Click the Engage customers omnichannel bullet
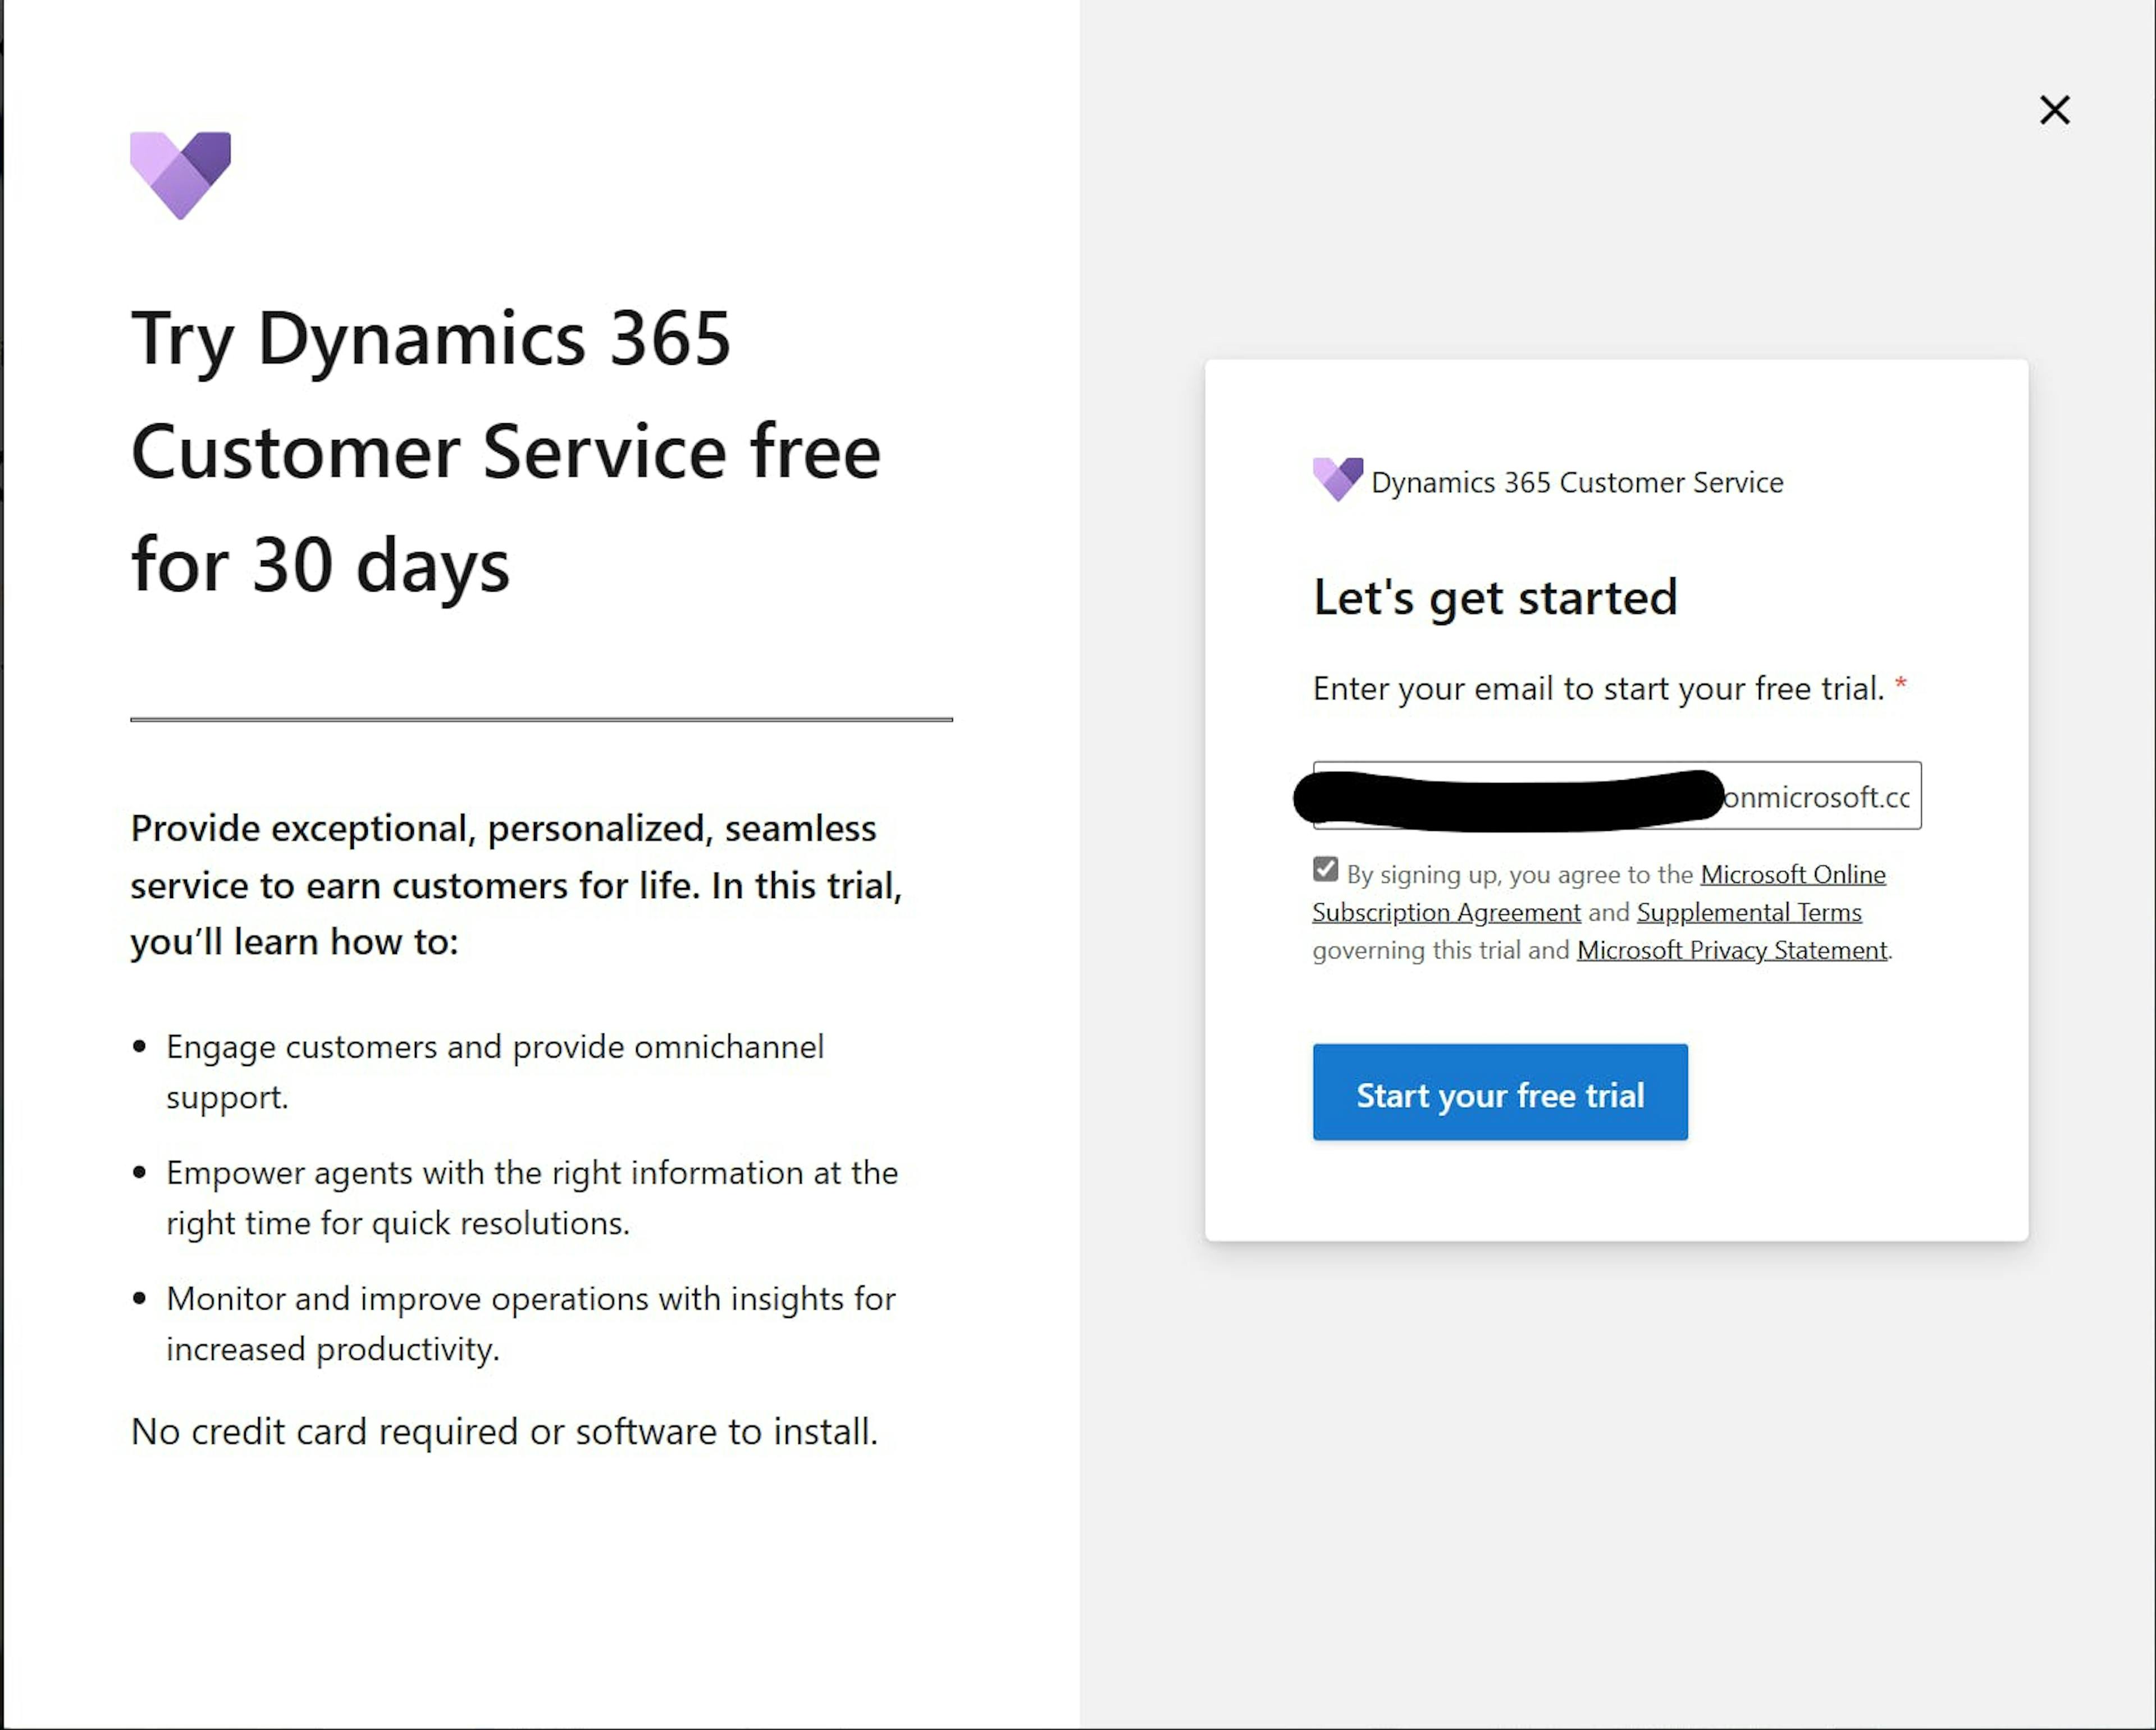The image size is (2156, 1730). 495,1071
